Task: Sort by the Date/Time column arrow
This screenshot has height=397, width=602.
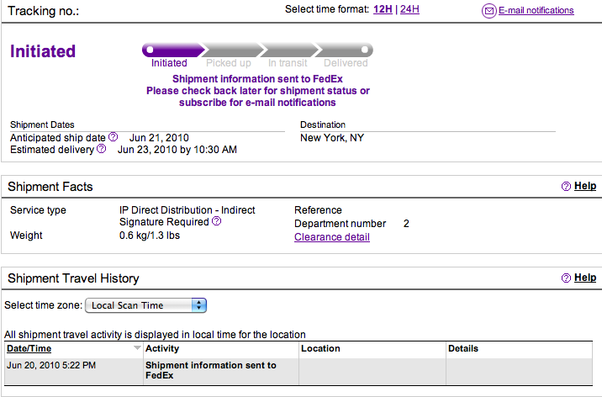Action: coord(138,348)
